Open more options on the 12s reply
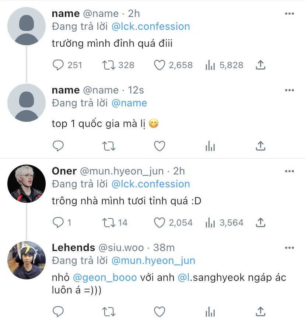 click(290, 90)
